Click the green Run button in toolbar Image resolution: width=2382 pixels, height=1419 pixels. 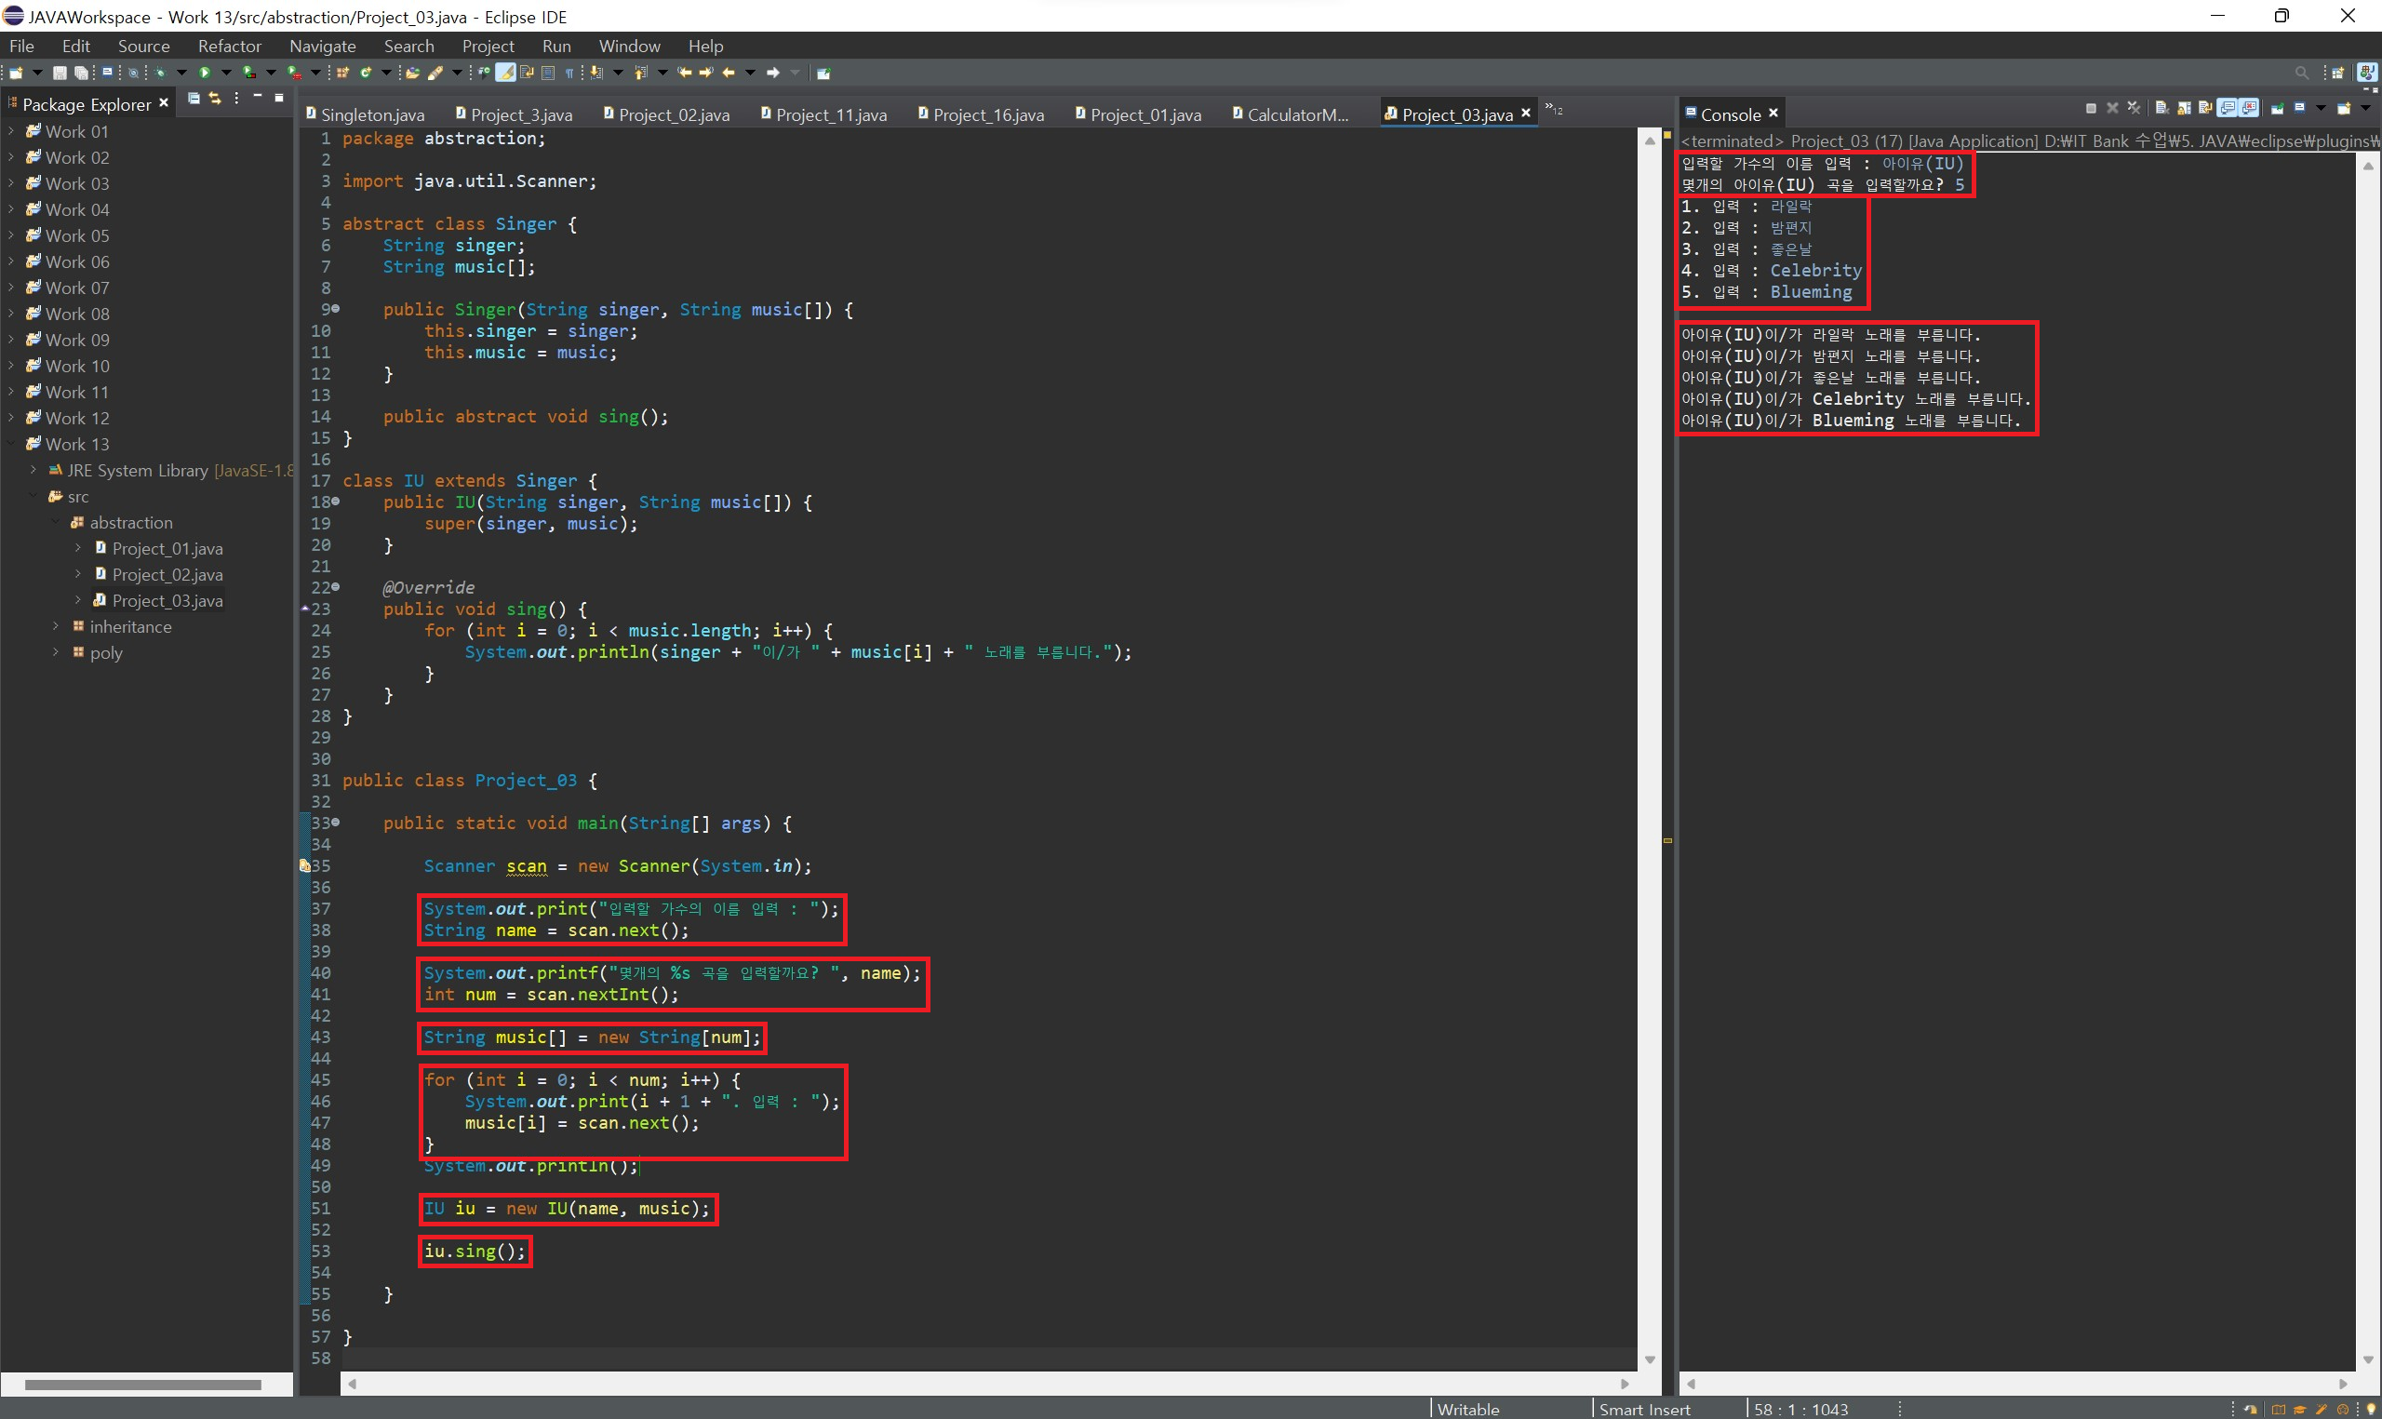(x=205, y=73)
